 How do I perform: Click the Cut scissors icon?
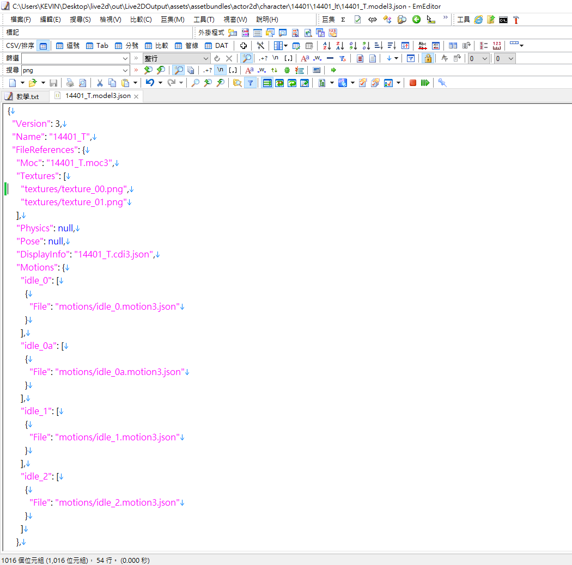(x=100, y=83)
